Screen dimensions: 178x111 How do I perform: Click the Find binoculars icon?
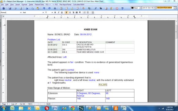[x=55, y=8]
